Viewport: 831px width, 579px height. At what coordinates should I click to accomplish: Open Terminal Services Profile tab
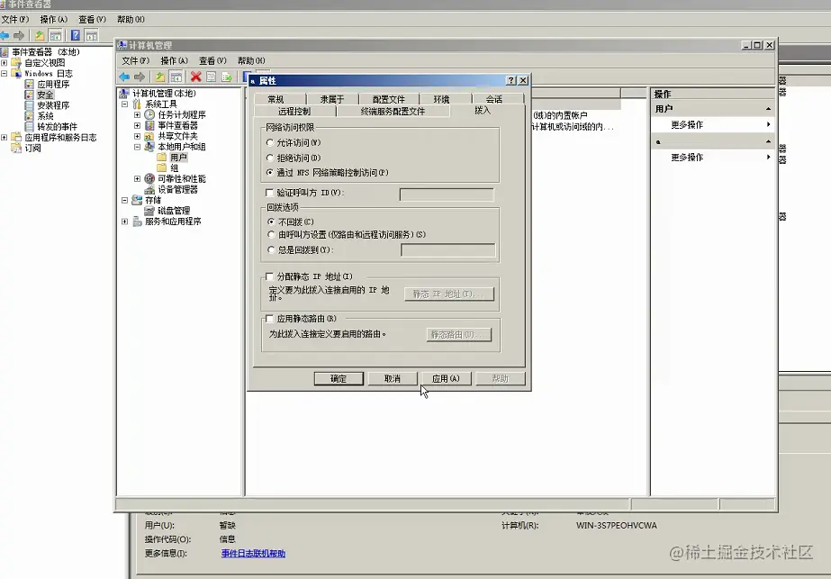click(x=393, y=112)
